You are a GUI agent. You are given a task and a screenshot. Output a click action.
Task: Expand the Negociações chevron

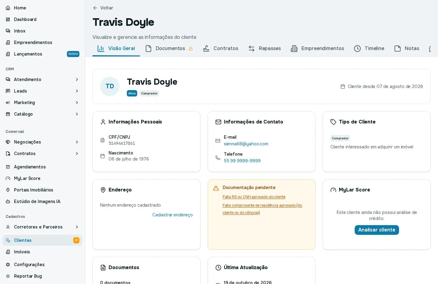77,142
